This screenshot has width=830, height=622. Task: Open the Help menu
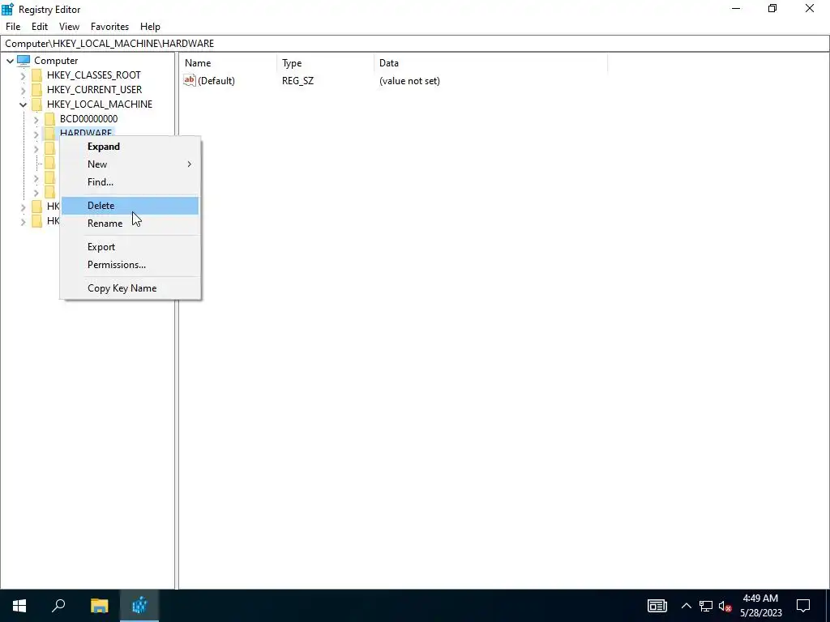click(150, 27)
